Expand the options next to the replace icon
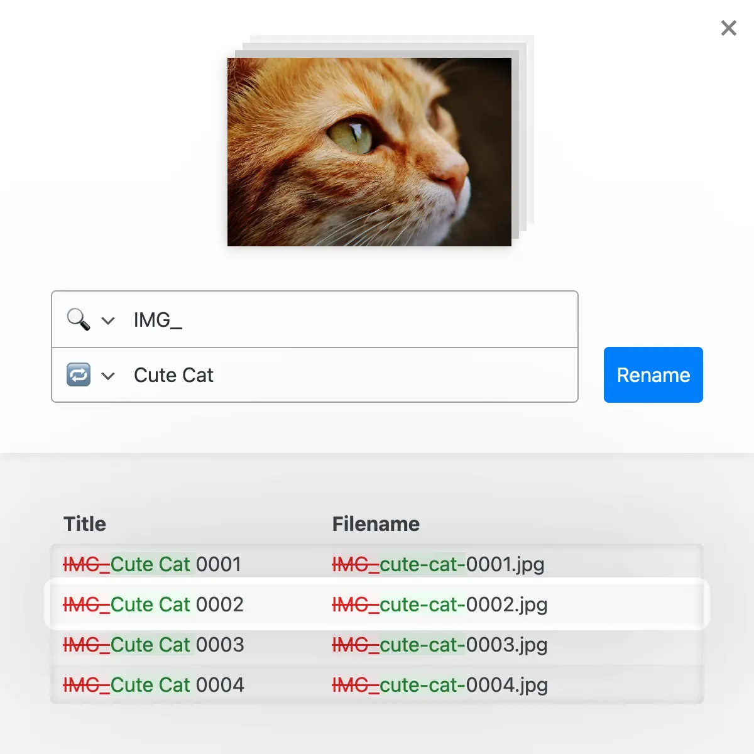The image size is (754, 754). tap(108, 375)
